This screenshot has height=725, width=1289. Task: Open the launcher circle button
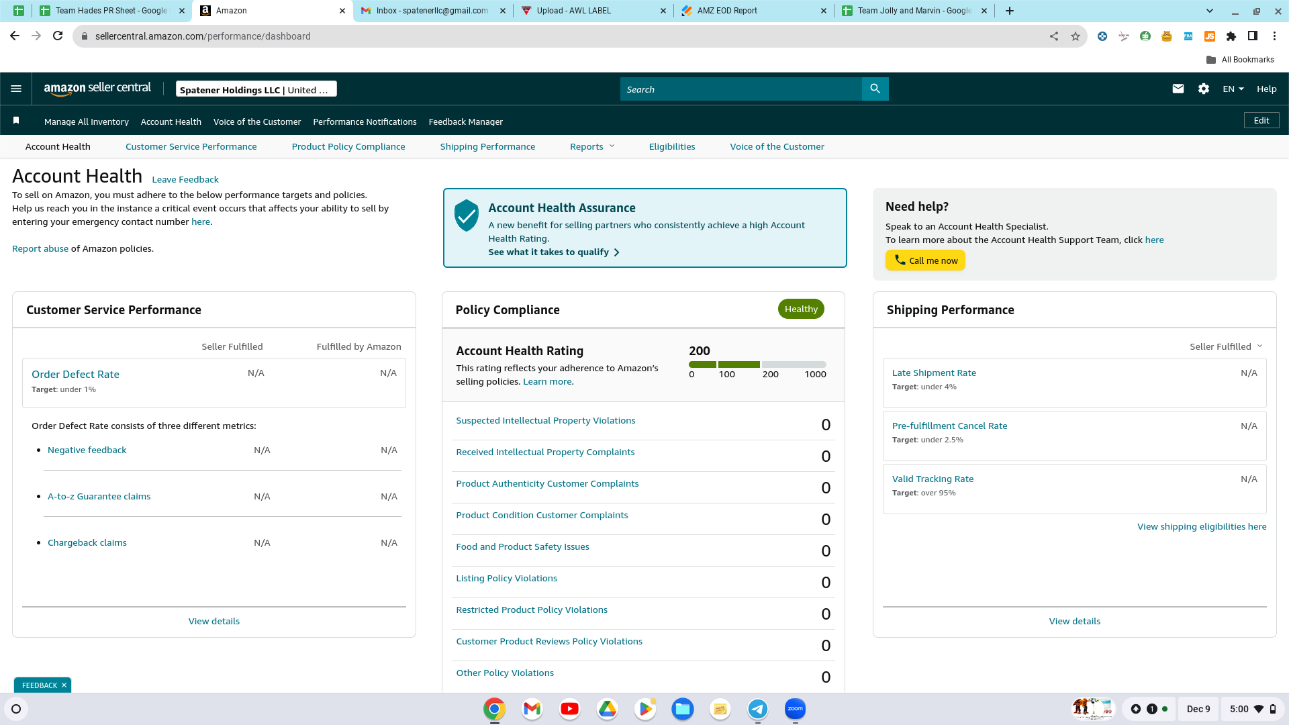click(x=16, y=709)
